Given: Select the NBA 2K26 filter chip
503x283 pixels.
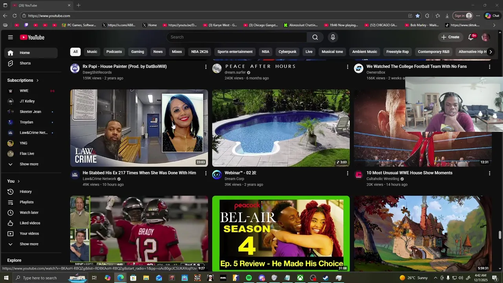Looking at the screenshot, I should pos(200,52).
